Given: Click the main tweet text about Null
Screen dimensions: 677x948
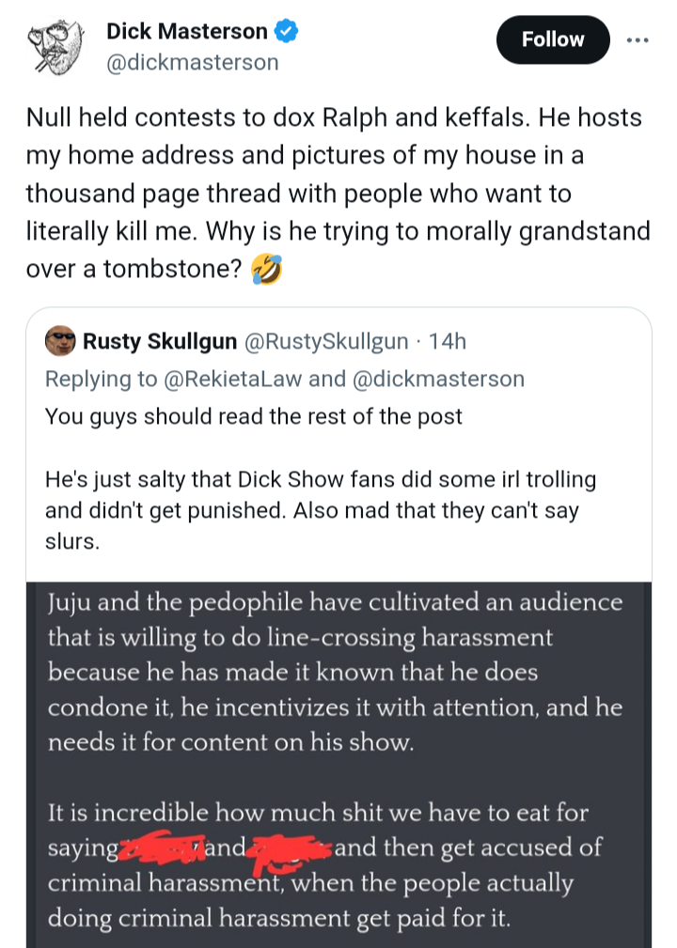Looking at the screenshot, I should (x=334, y=194).
